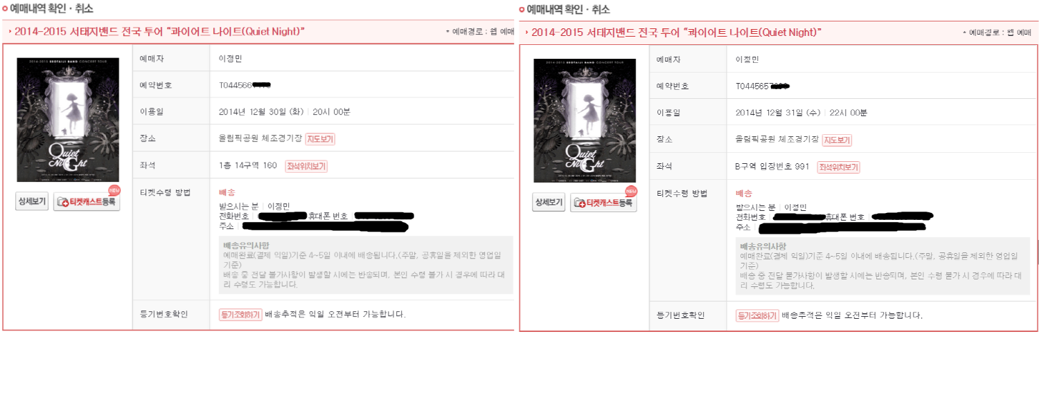Click NEW badge on left 티켓캐스트등록
This screenshot has height=417, width=1039.
point(114,190)
